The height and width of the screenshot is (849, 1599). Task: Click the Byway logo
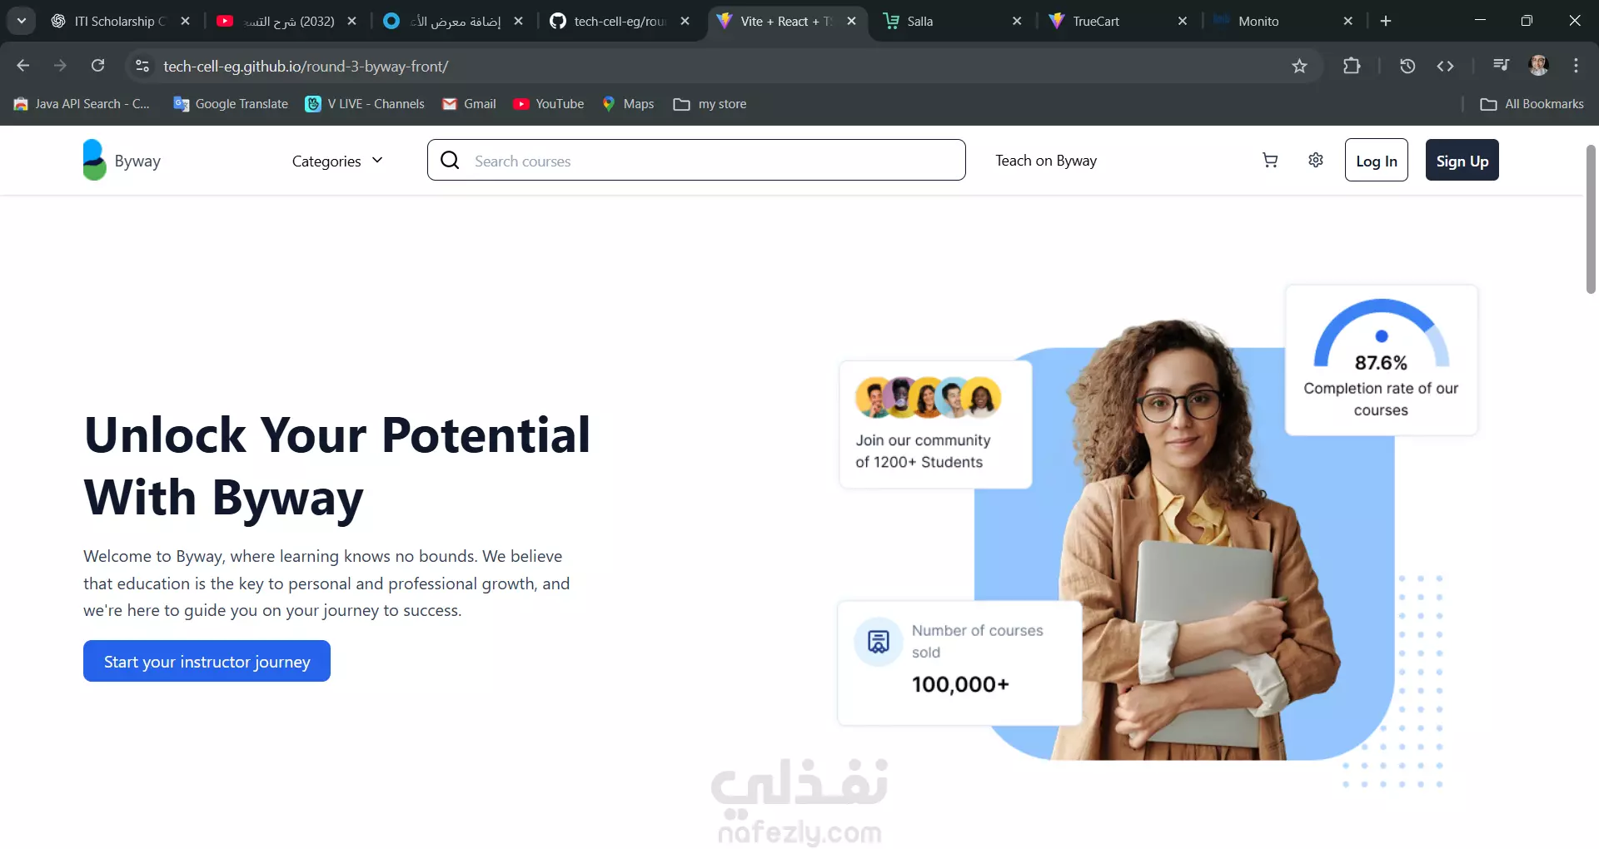122,160
